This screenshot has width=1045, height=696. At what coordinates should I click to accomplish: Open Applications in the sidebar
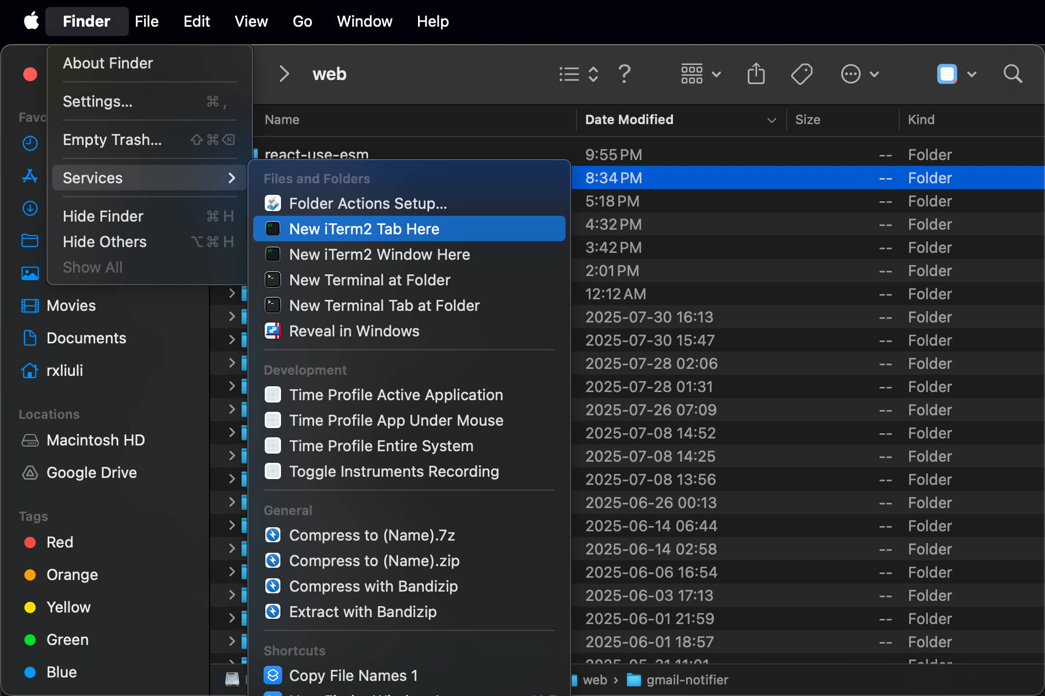[30, 176]
